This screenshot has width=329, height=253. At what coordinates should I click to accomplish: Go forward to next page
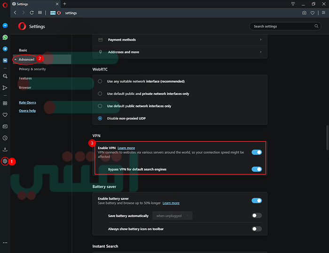click(x=23, y=13)
